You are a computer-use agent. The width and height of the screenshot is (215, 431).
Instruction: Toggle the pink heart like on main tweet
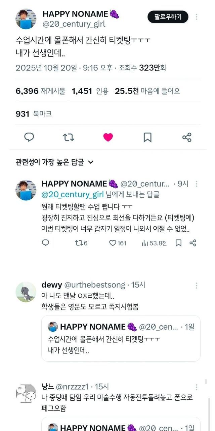[108, 137]
